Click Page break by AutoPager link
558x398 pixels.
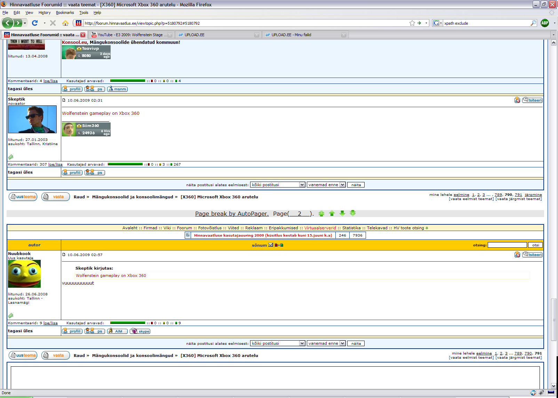click(x=232, y=214)
